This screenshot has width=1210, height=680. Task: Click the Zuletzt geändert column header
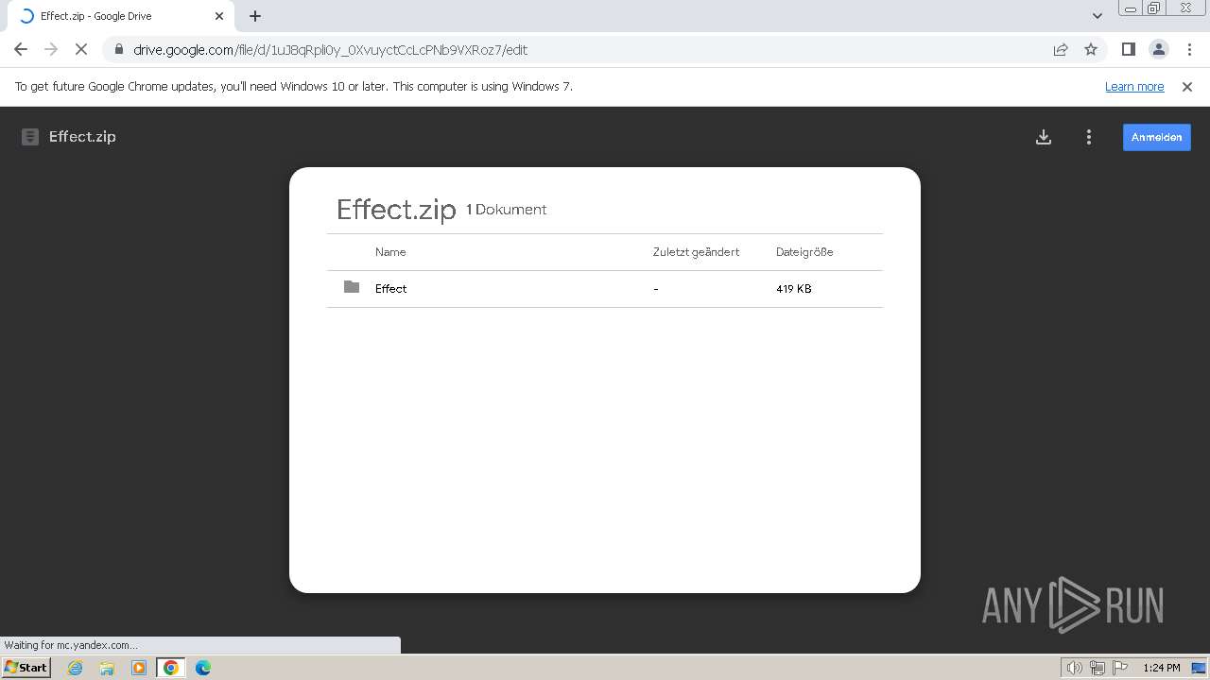pyautogui.click(x=696, y=252)
